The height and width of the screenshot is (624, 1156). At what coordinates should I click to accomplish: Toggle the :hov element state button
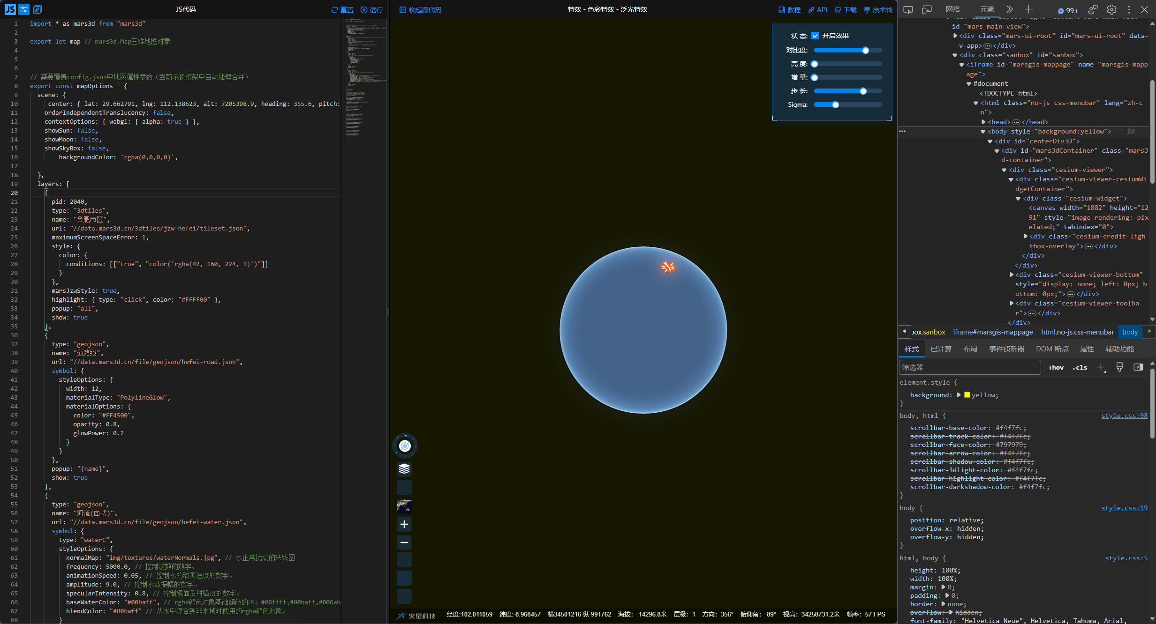[1056, 368]
